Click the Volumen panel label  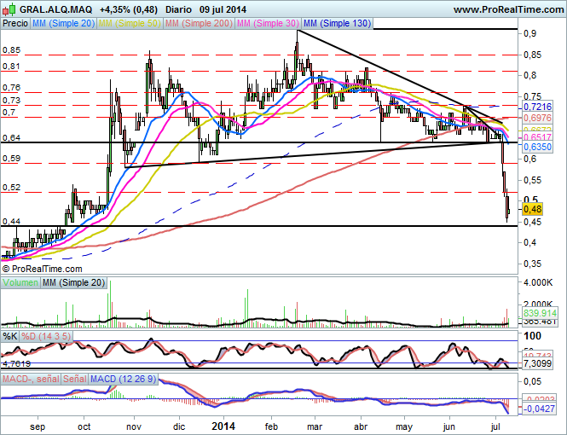click(21, 282)
